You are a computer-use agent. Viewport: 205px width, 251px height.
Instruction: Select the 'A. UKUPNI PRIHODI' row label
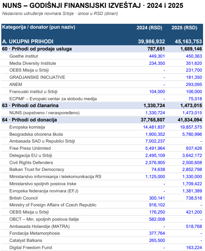click(28, 41)
